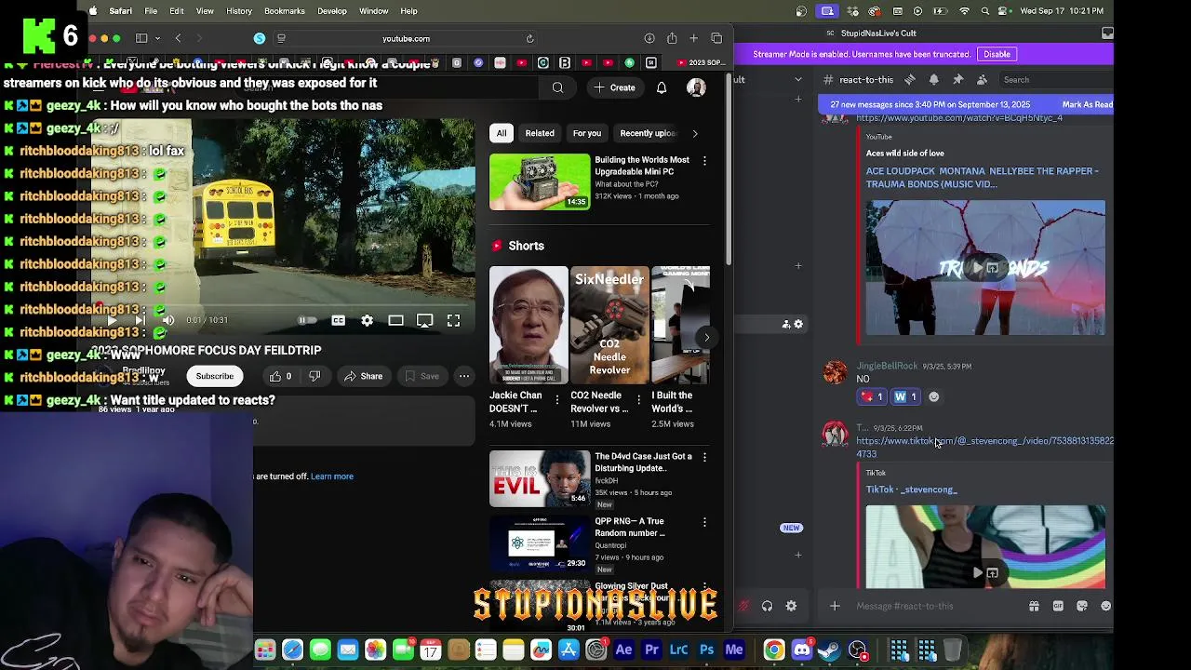The image size is (1191, 670).
Task: Show Safari tab overview
Action: click(x=716, y=39)
